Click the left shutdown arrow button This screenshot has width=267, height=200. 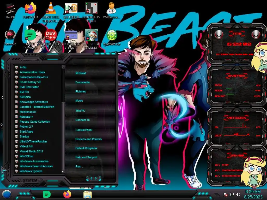click(91, 178)
